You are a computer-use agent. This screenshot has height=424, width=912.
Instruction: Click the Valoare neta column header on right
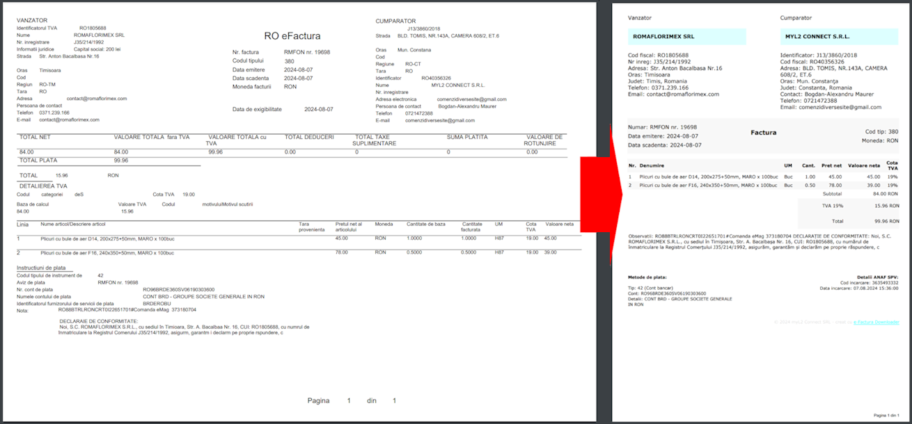pyautogui.click(x=863, y=165)
